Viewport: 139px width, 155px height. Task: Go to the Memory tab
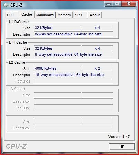(x=64, y=15)
